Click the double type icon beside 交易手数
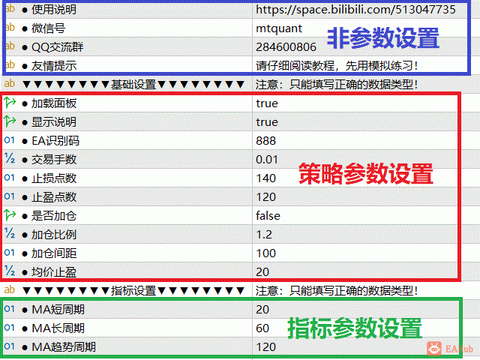 (10, 159)
